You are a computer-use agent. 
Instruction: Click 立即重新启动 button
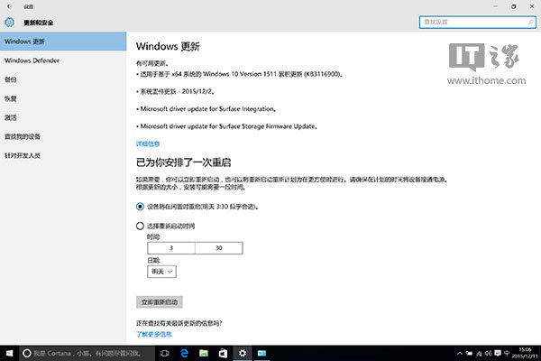[160, 302]
